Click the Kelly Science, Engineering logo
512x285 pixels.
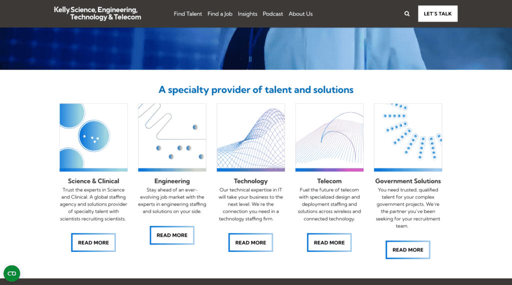97,13
